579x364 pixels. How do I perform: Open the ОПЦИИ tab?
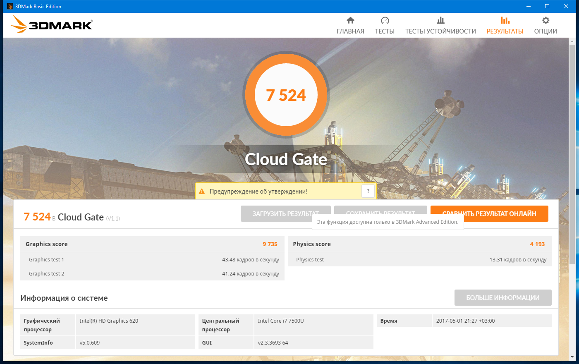546,31
